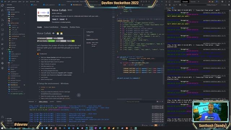Open the Terminal menu
Image resolution: width=231 pixels, height=130 pixels.
pyautogui.click(x=32, y=1)
